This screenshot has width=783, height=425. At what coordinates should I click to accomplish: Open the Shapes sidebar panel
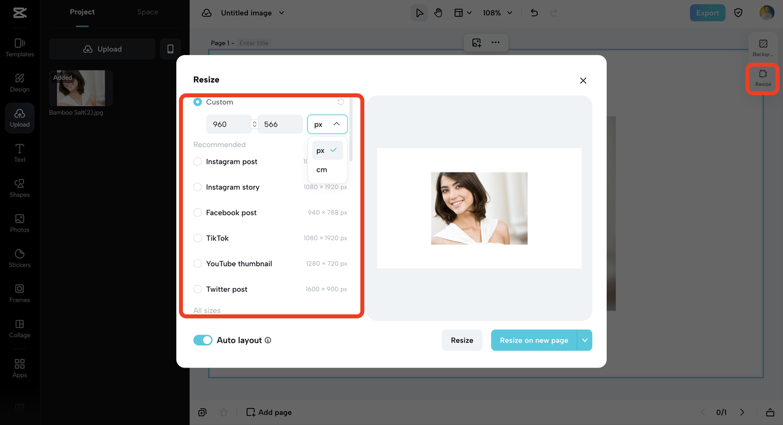point(20,188)
